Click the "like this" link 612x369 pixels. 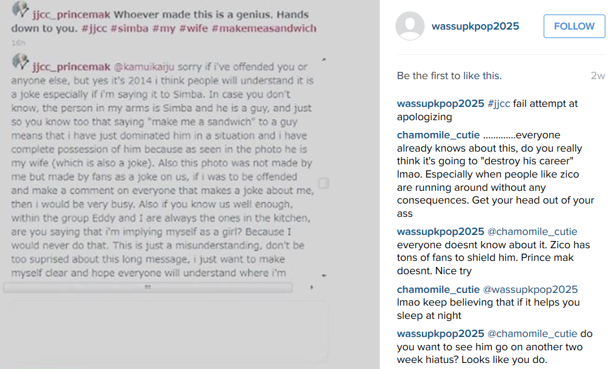[481, 76]
